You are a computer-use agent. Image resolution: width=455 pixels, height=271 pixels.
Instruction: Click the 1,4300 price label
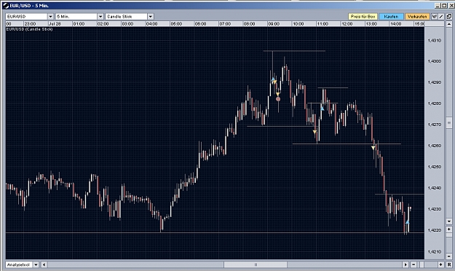(x=435, y=61)
